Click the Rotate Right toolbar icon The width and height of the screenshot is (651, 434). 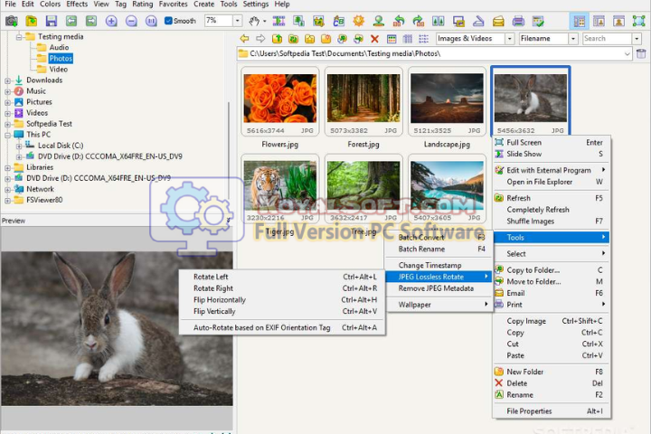[x=419, y=21]
